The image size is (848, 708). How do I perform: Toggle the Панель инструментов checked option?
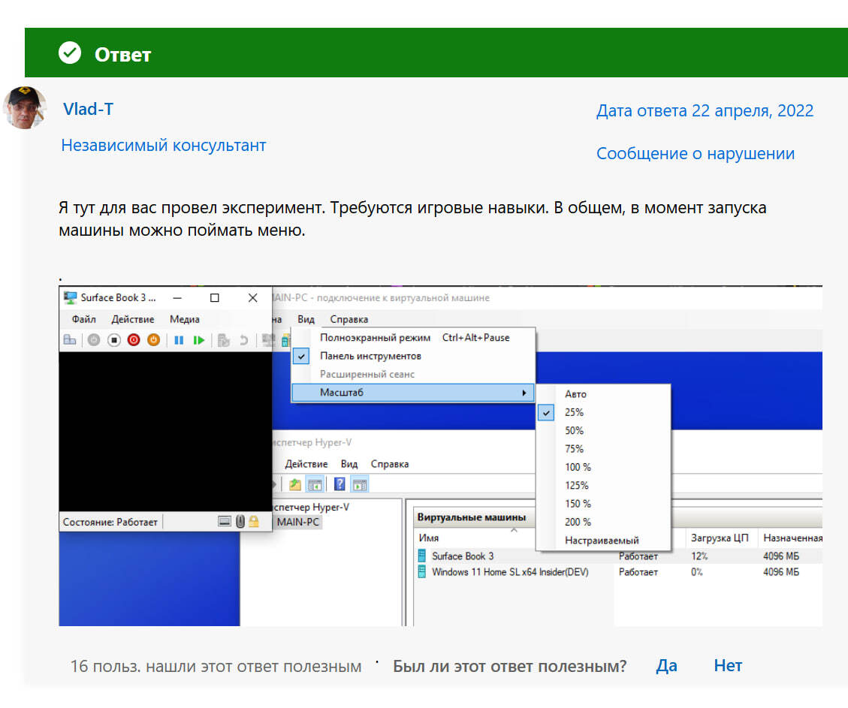370,356
